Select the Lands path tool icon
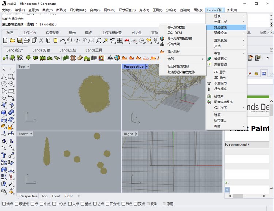This screenshot has height=211, width=274. (87, 58)
